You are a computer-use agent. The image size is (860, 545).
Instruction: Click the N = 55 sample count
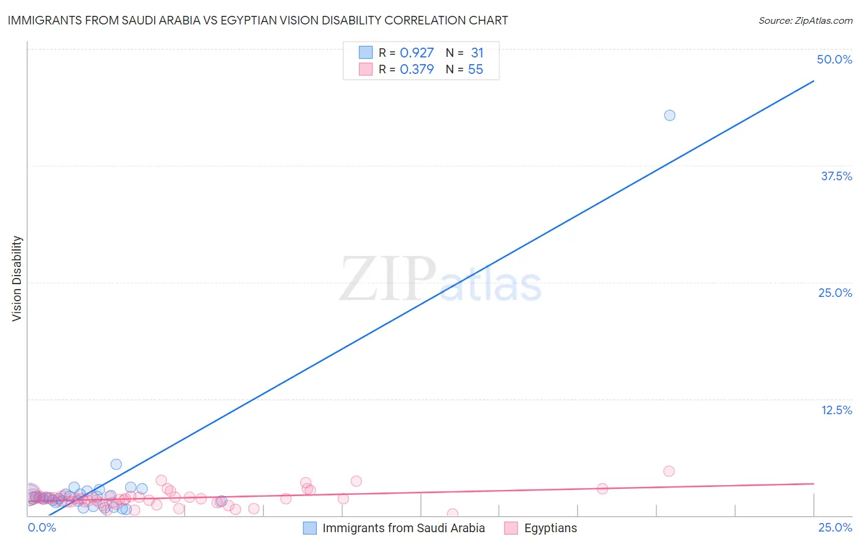pos(464,69)
